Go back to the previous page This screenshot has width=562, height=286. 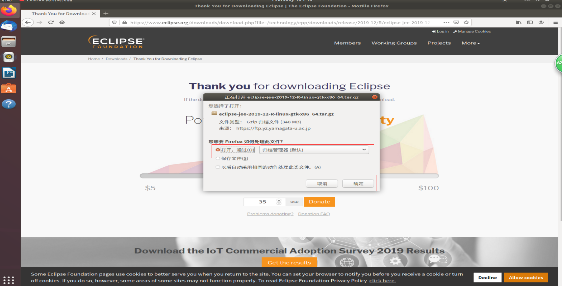(x=28, y=22)
